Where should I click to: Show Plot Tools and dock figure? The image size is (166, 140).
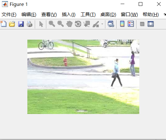pos(151,24)
